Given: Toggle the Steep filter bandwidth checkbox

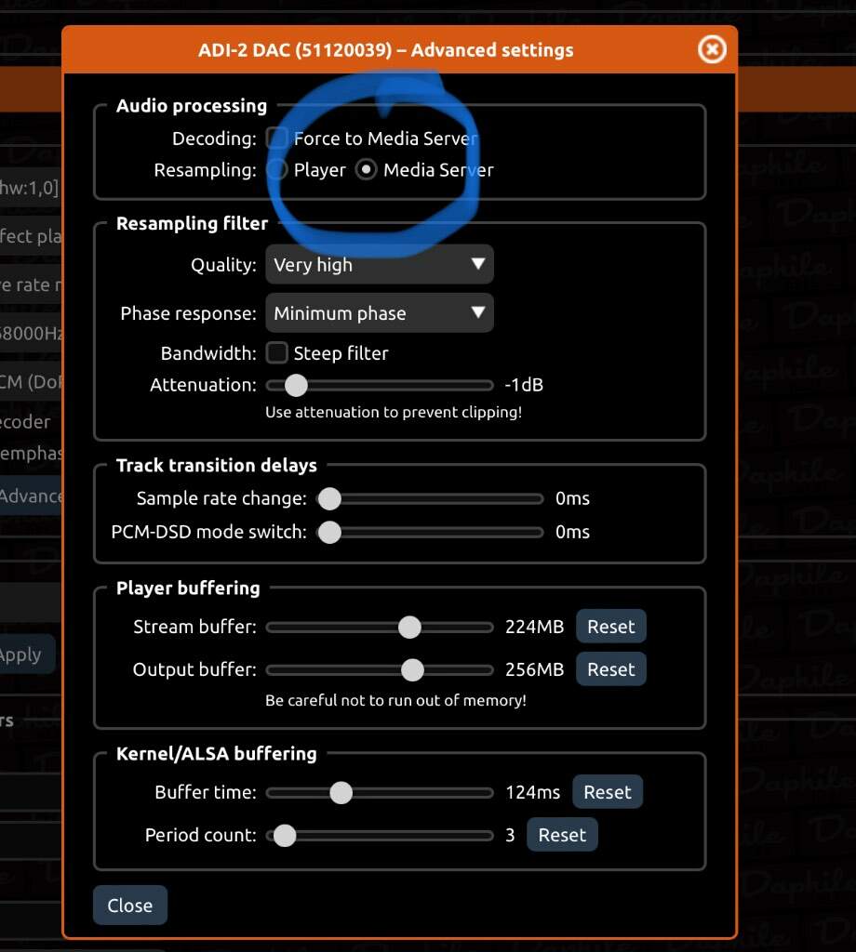Looking at the screenshot, I should click(x=277, y=352).
